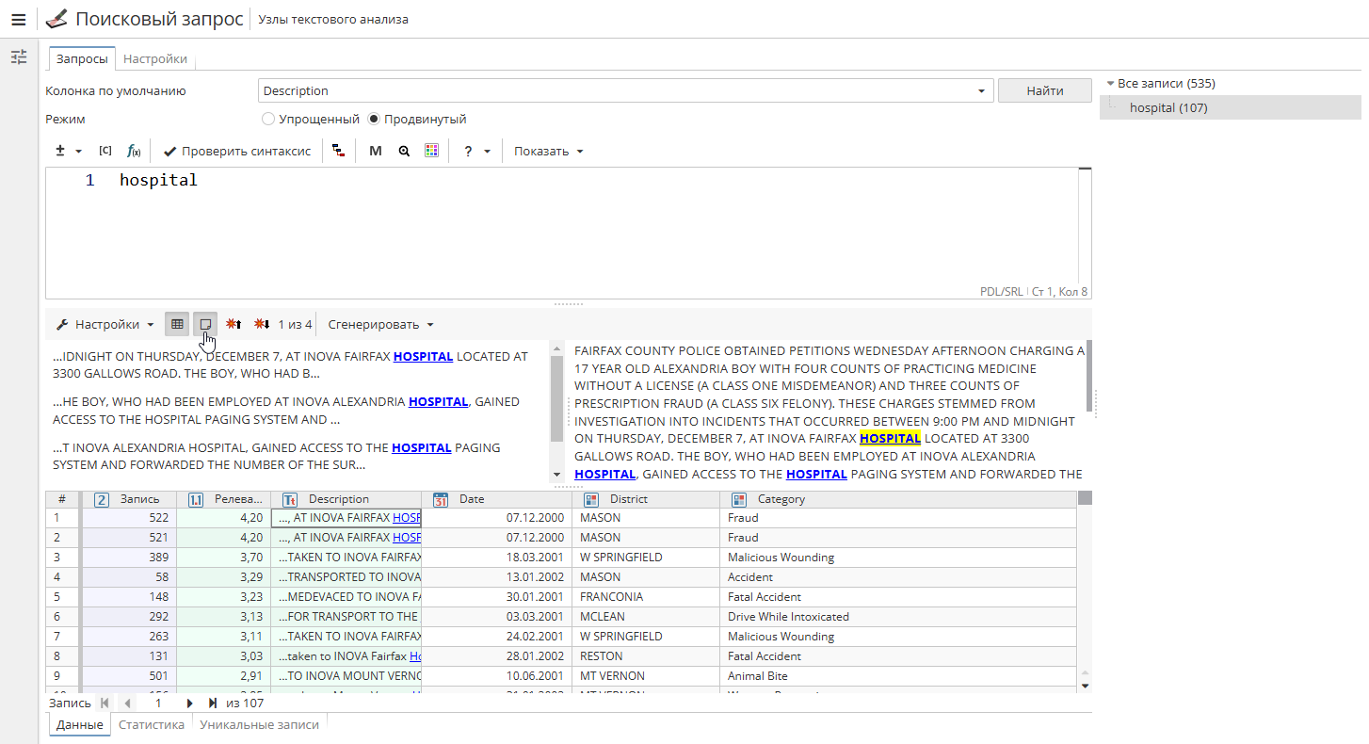1369x744 pixels.
Task: Click the date 10.06.2001 cell
Action: pos(497,675)
